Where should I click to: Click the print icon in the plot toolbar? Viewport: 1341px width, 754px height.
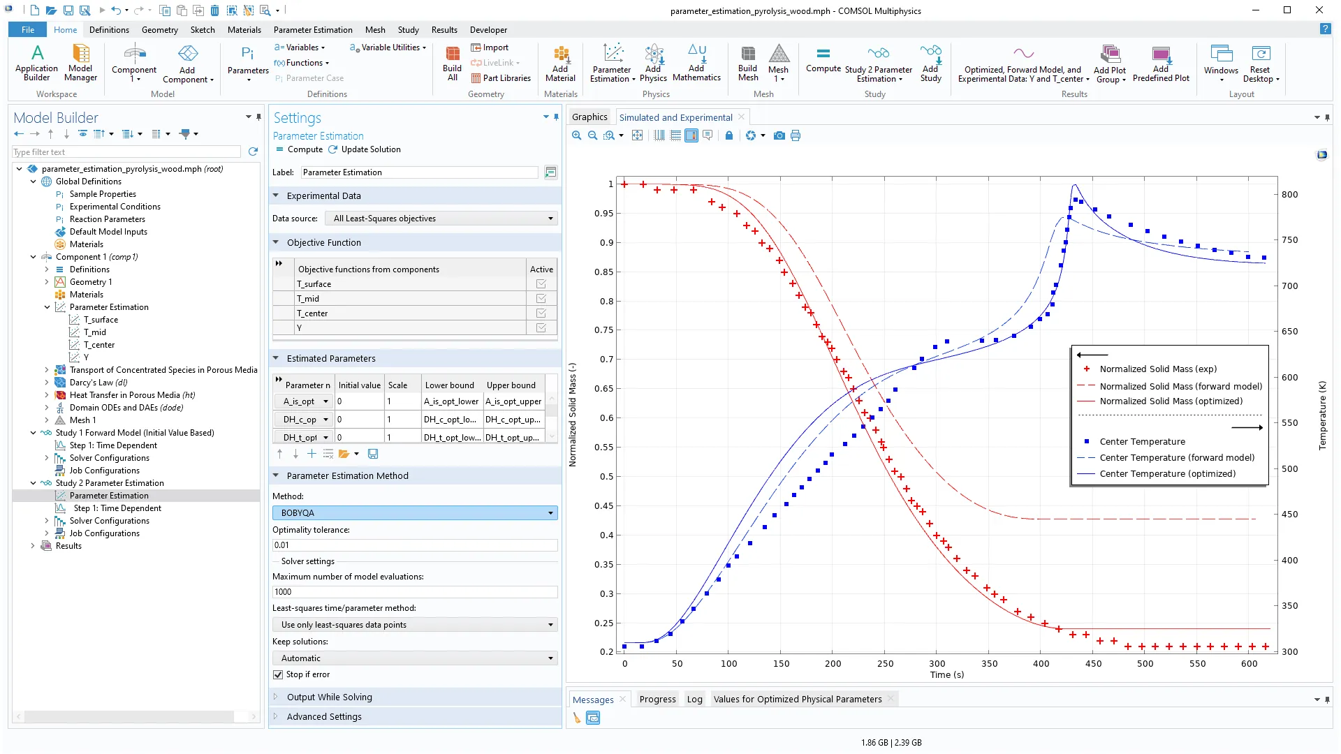point(796,135)
